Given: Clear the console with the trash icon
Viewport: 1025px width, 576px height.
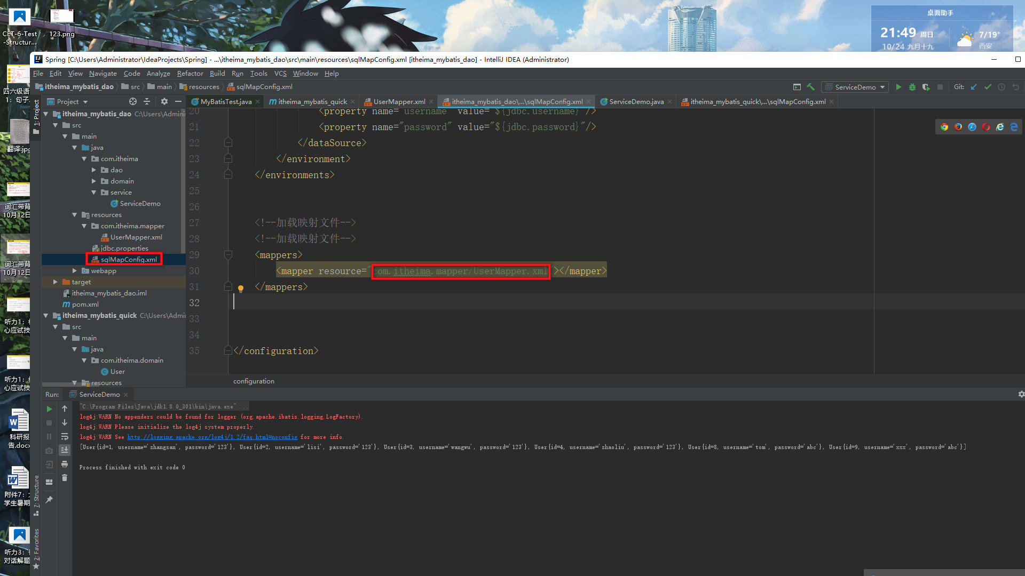Looking at the screenshot, I should [x=65, y=477].
